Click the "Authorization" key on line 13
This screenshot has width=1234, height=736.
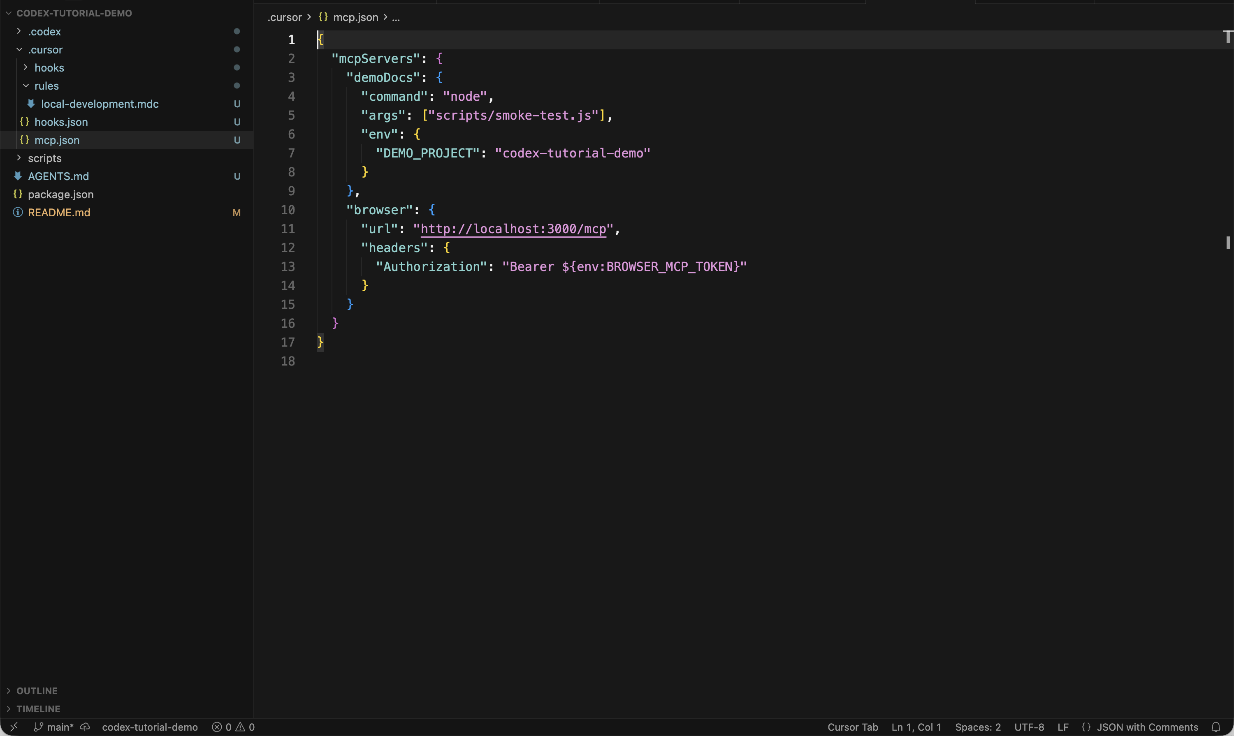tap(431, 266)
